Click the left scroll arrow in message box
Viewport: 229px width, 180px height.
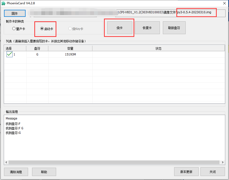6,162
